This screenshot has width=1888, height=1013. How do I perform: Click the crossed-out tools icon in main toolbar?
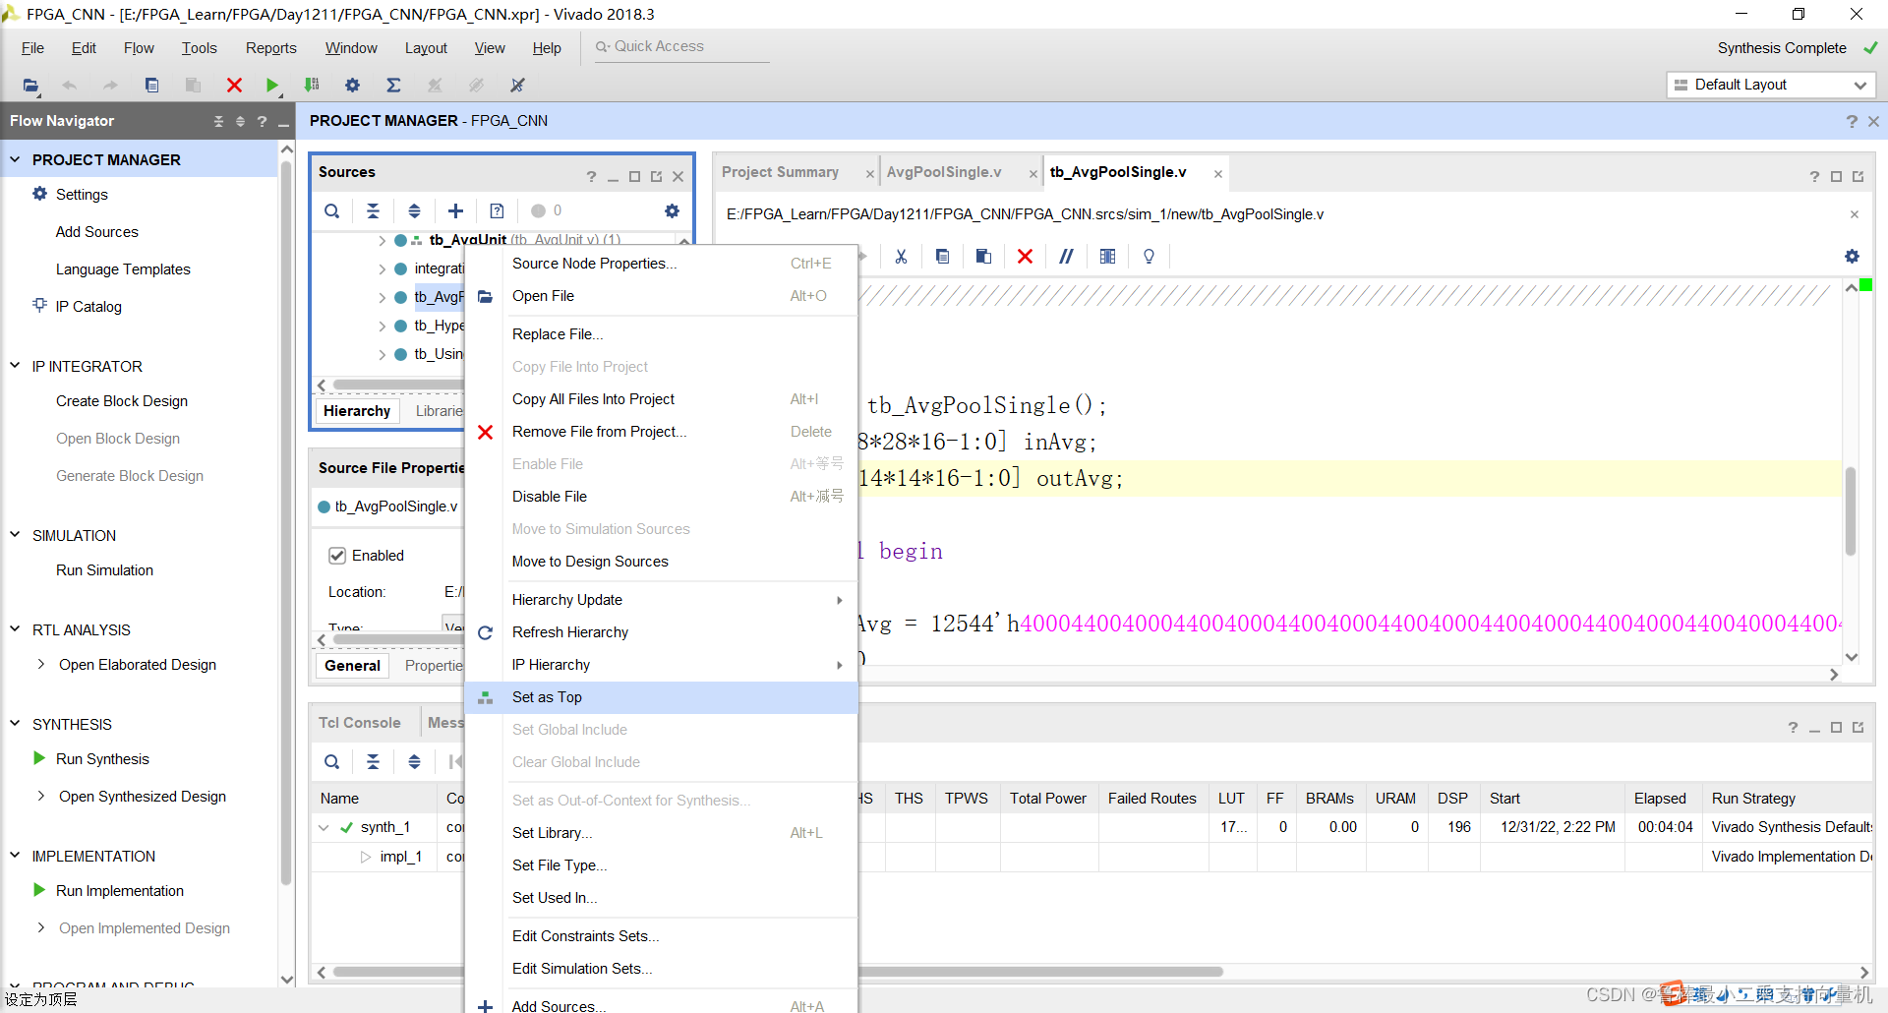517,86
